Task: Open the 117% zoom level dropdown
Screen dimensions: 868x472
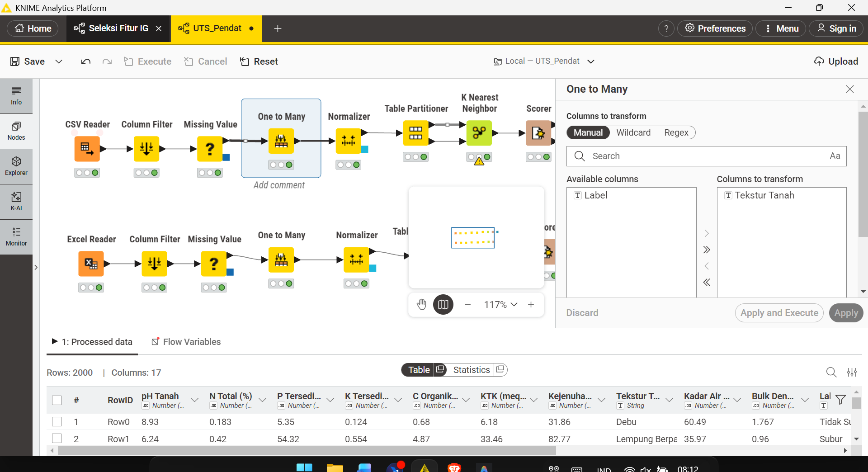Action: (x=500, y=305)
